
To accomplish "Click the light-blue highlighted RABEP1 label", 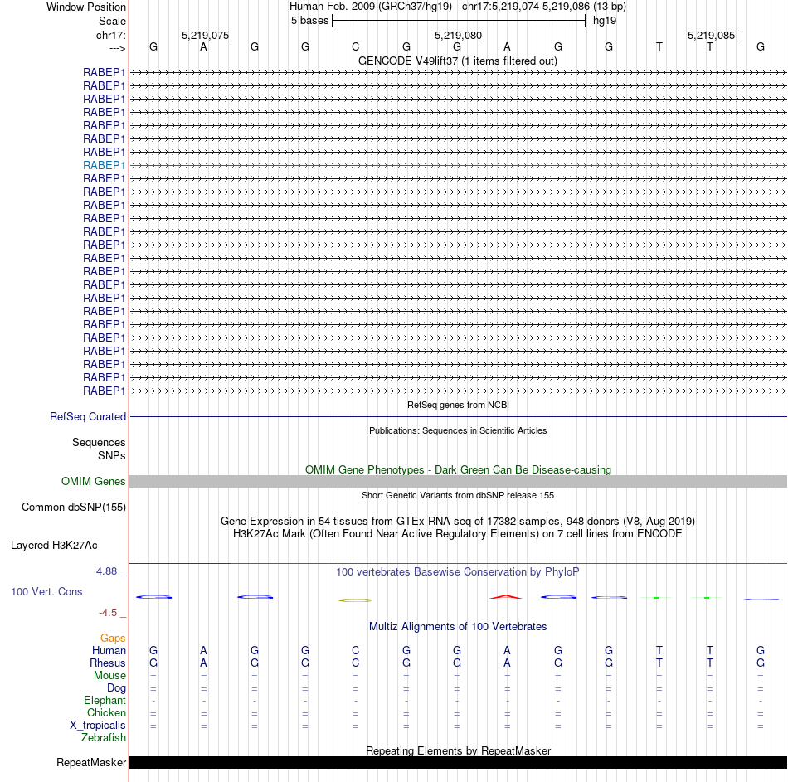I will tap(104, 165).
